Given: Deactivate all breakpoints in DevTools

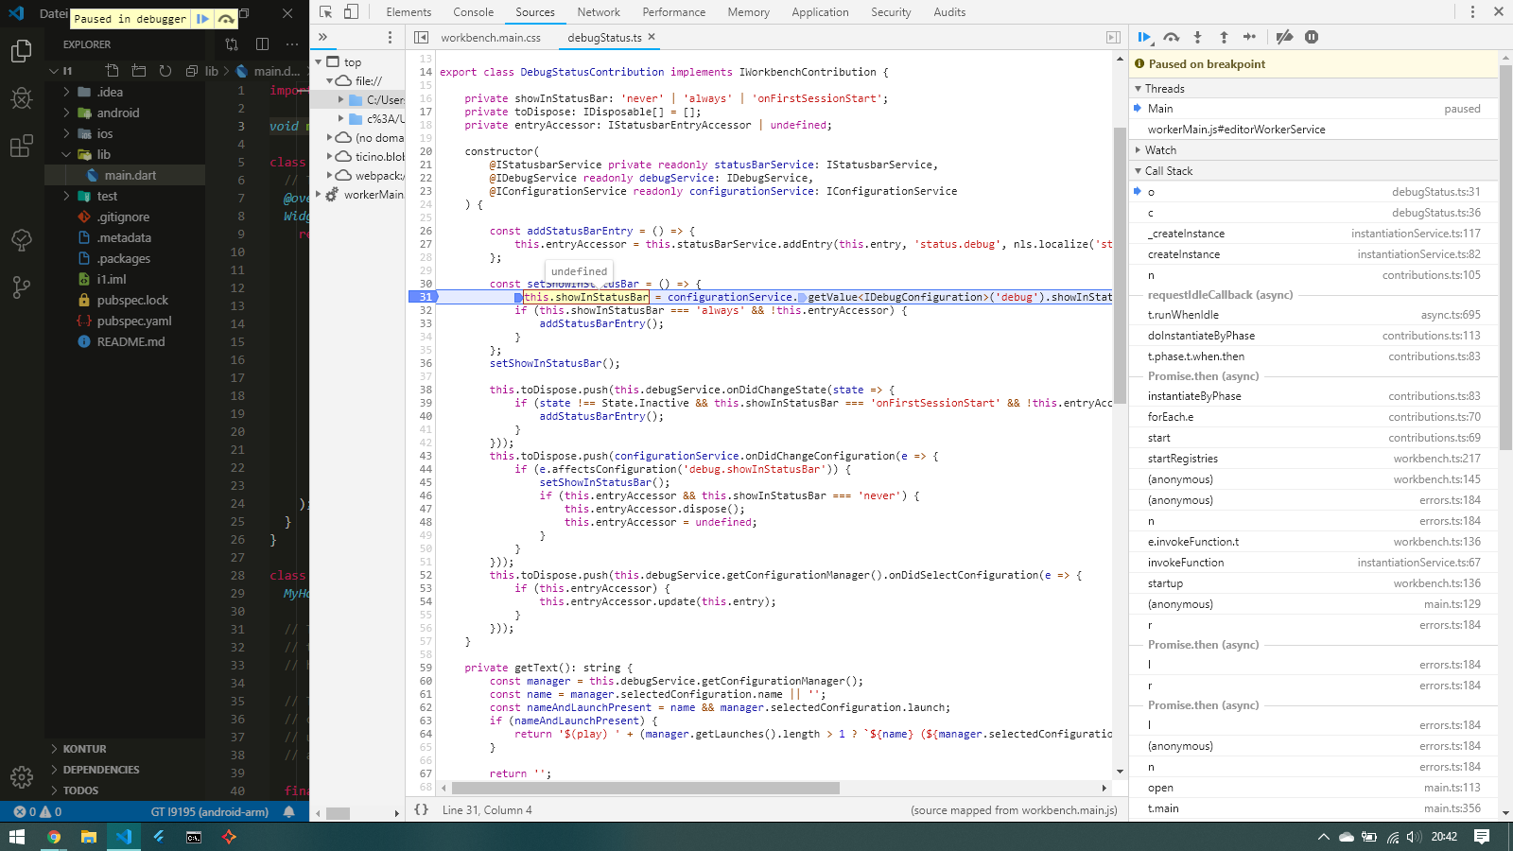Looking at the screenshot, I should tap(1284, 38).
